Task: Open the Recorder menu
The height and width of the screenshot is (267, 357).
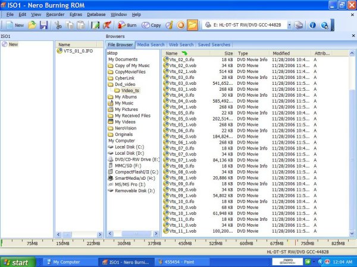Action: 55,14
